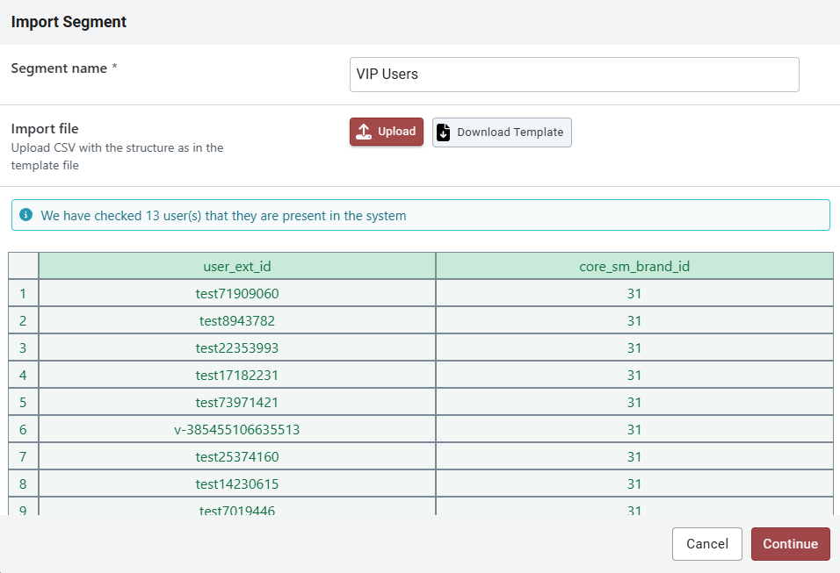This screenshot has height=573, width=840.
Task: Click cell test8943782
Action: pos(237,320)
